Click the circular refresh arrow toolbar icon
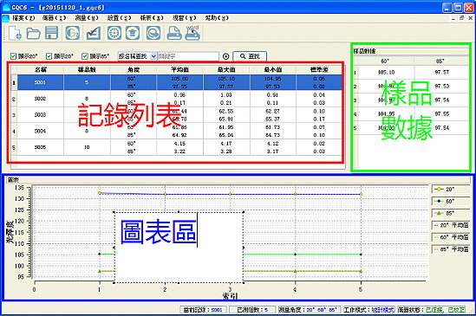This screenshot has width=476, height=316. (x=153, y=33)
